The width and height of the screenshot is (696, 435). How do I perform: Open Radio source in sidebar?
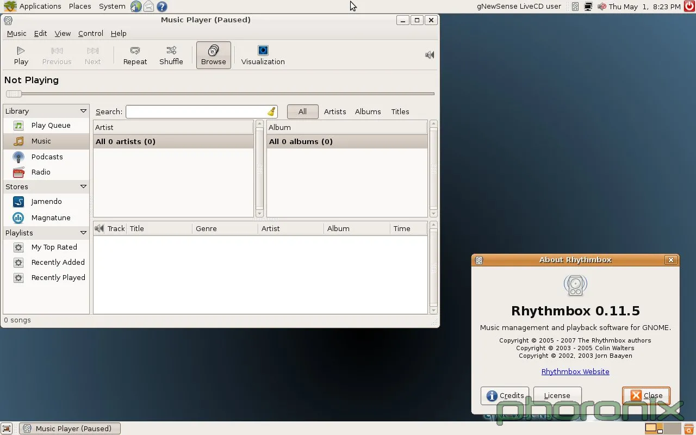point(41,172)
